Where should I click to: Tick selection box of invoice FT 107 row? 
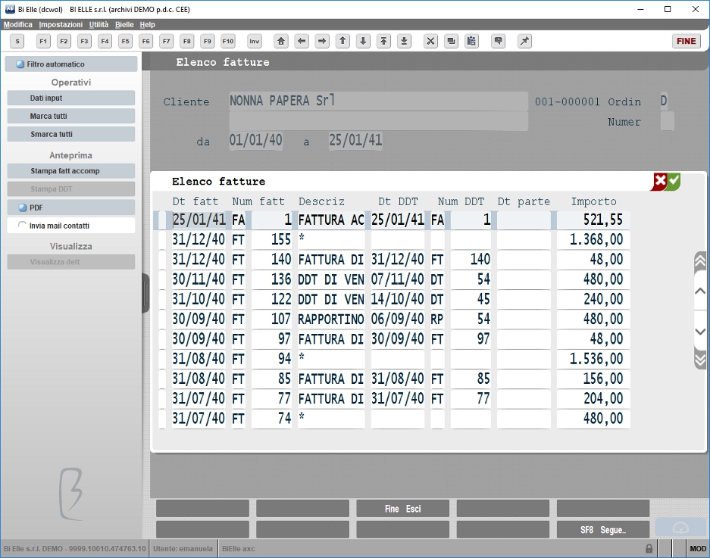click(162, 319)
